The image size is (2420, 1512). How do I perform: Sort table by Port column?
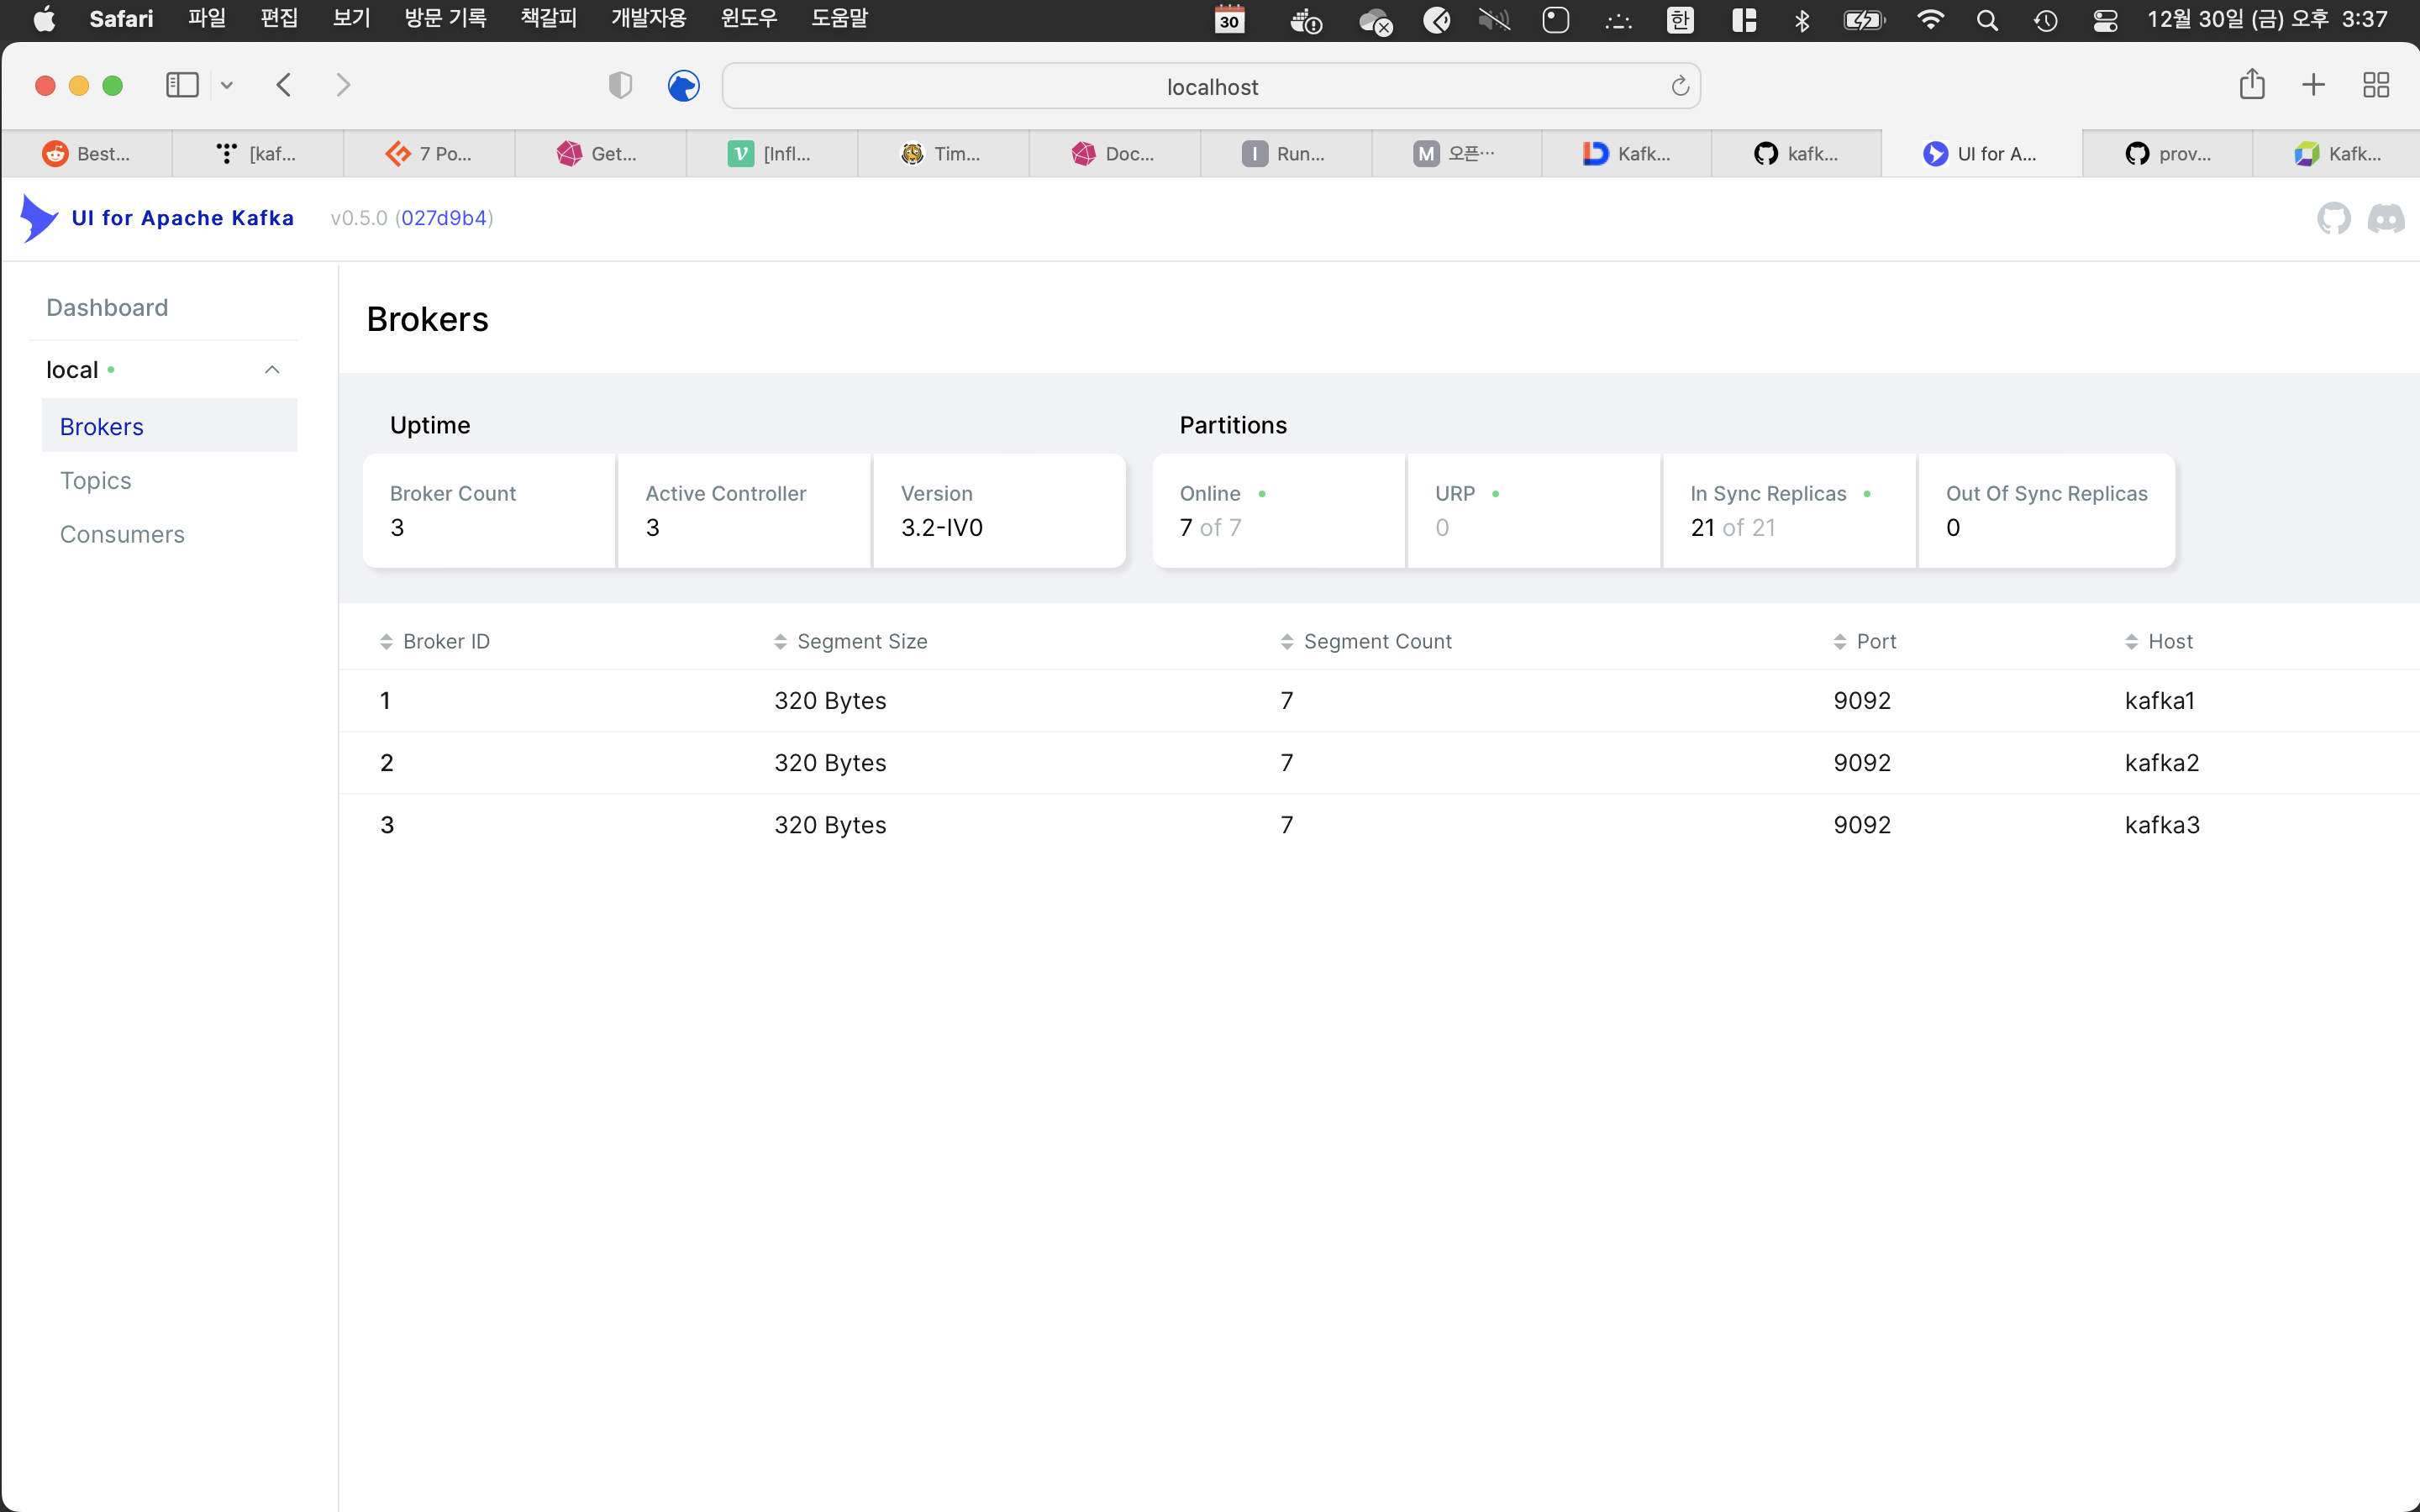tap(1865, 641)
